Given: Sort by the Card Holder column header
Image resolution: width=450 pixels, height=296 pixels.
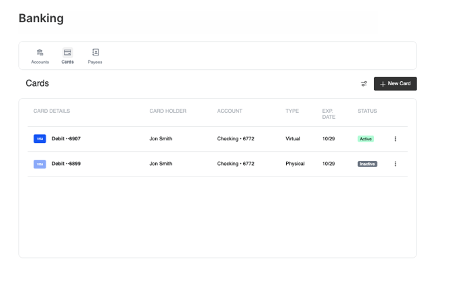Looking at the screenshot, I should coord(168,111).
